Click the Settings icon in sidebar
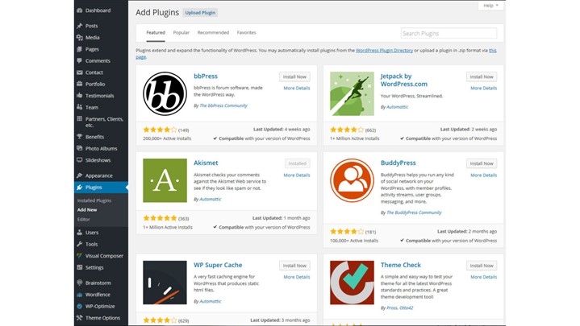This screenshot has height=326, width=580. click(x=80, y=267)
